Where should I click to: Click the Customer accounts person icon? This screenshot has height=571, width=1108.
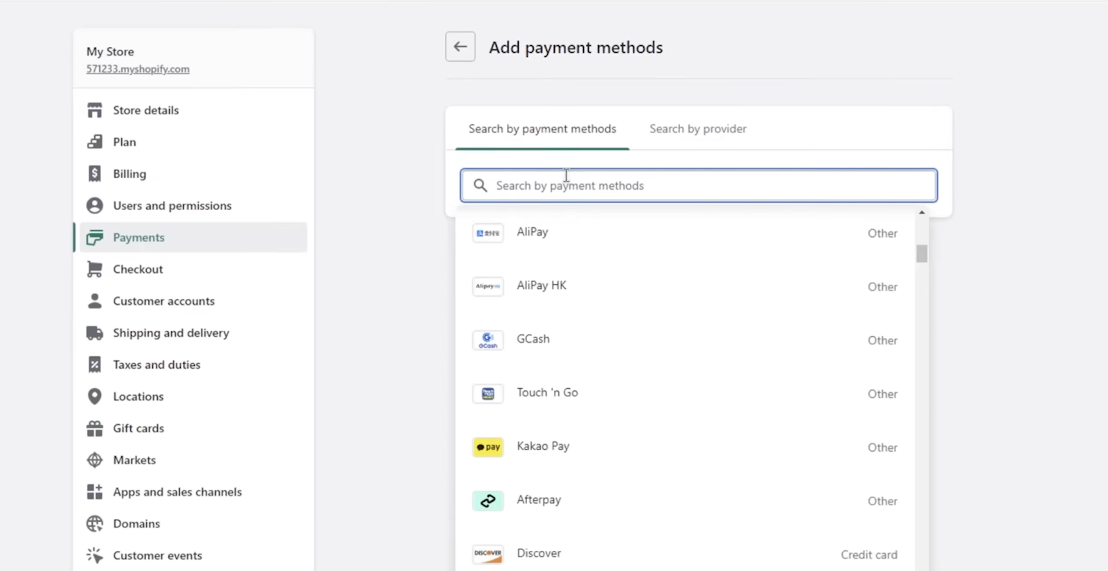pos(95,301)
